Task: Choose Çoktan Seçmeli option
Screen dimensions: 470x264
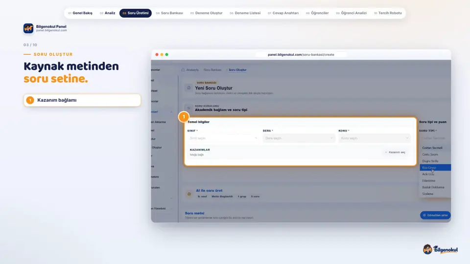Action: tap(435, 148)
